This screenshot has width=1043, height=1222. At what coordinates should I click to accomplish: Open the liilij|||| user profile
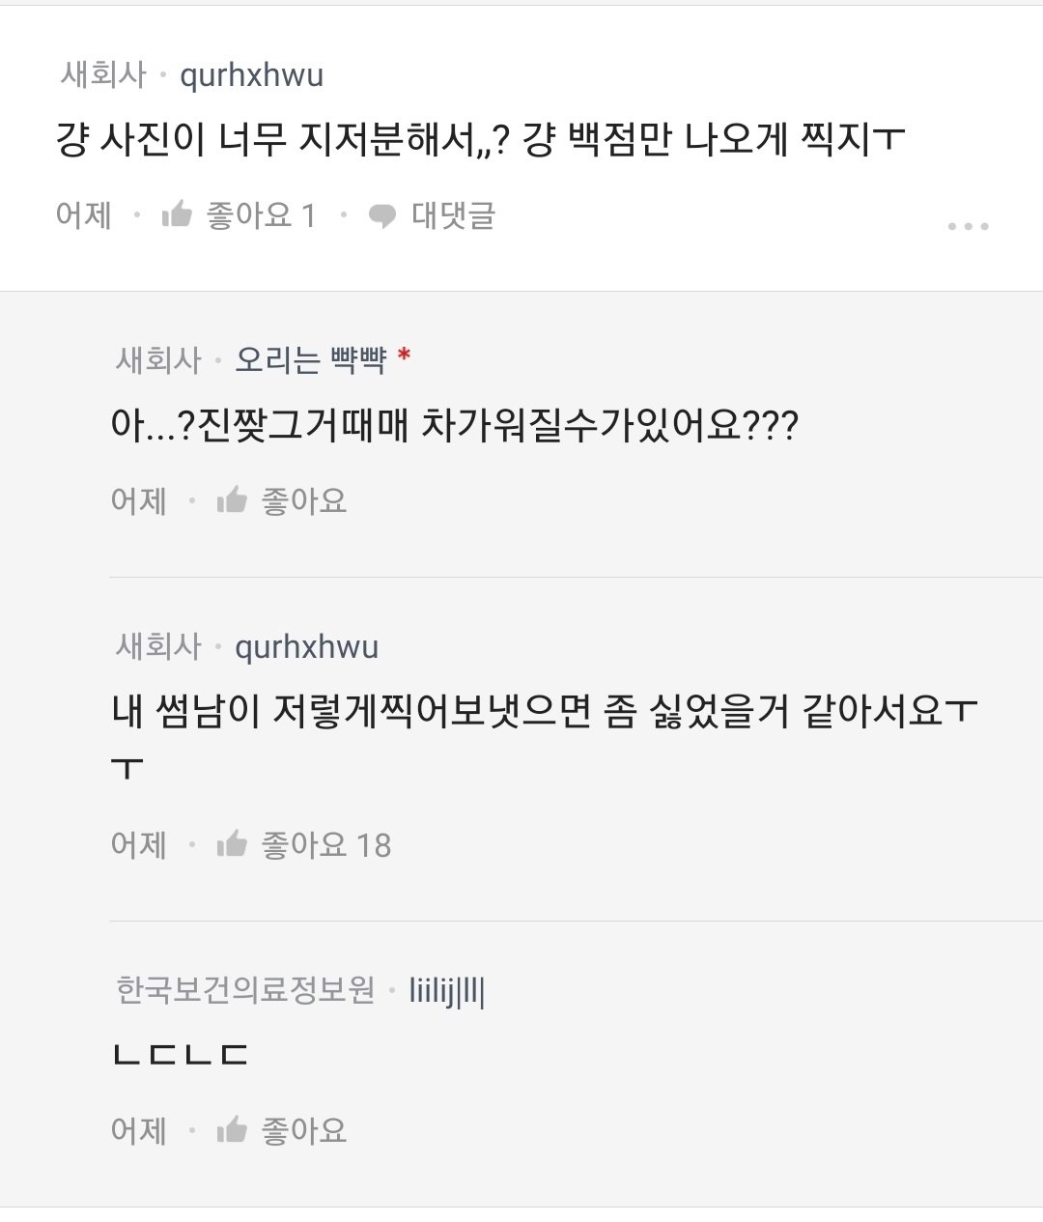click(x=447, y=990)
